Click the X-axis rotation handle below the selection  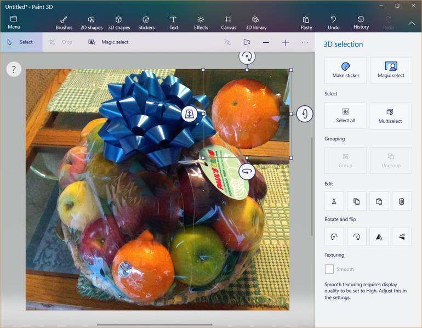point(247,171)
